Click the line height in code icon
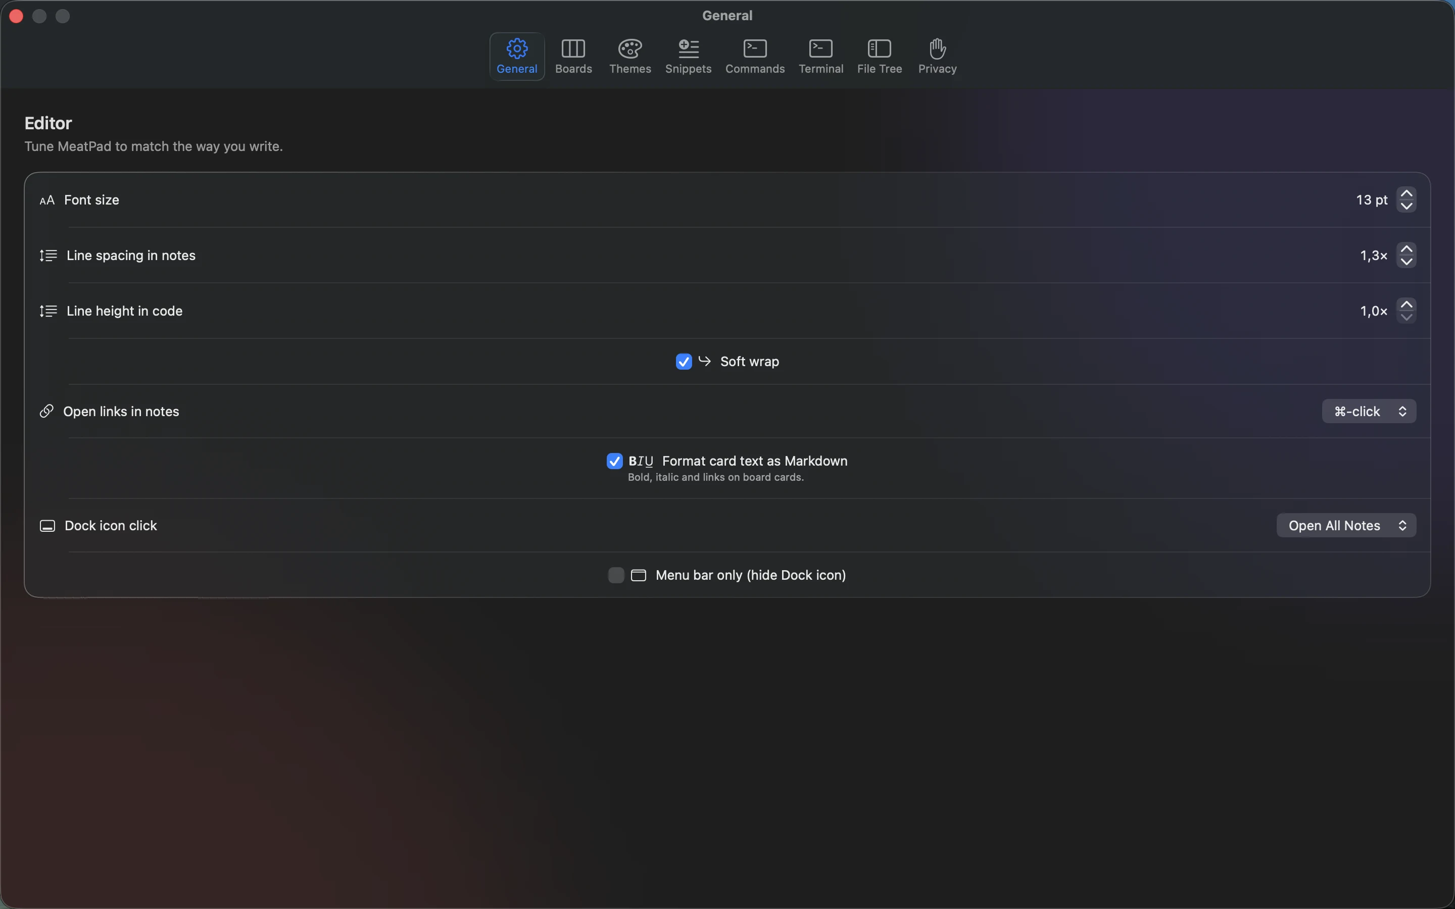This screenshot has height=909, width=1455. (x=48, y=311)
